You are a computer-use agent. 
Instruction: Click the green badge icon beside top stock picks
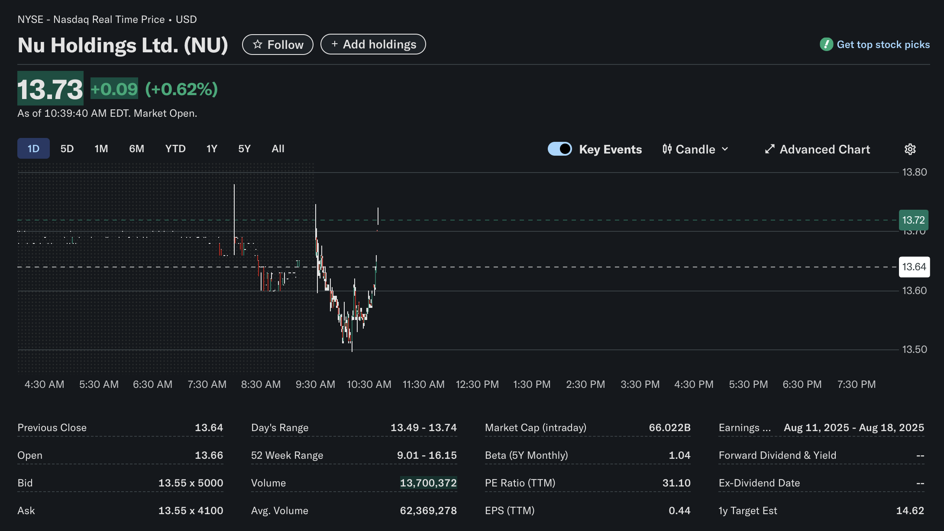(826, 45)
